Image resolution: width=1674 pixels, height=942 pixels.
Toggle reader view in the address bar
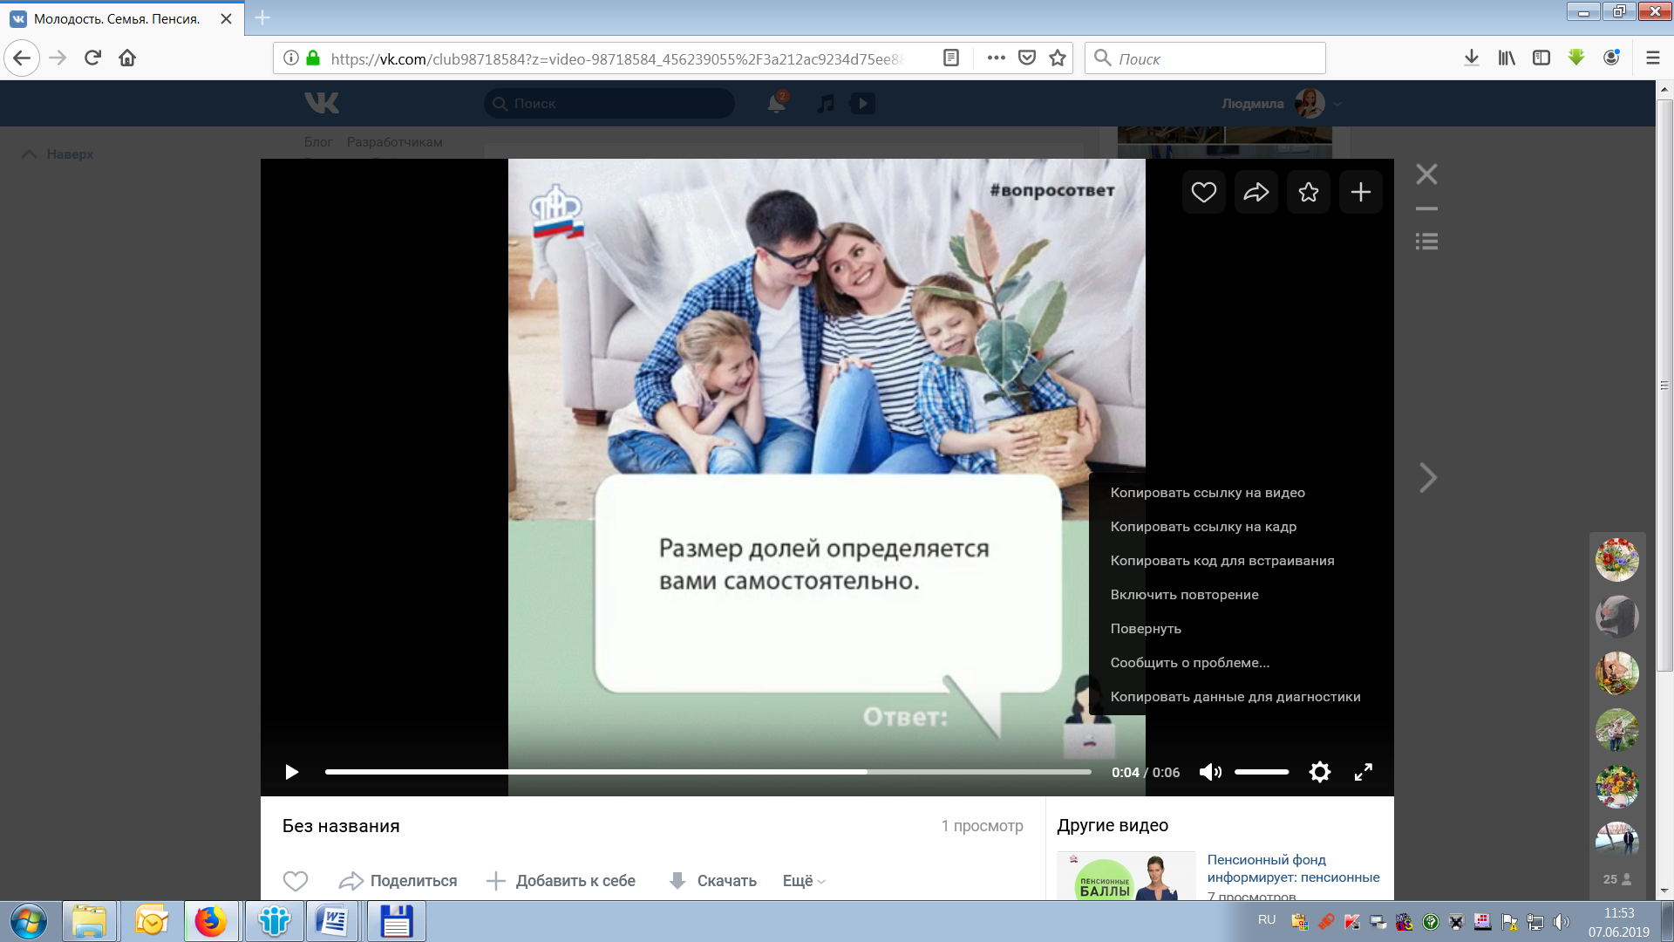coord(951,58)
